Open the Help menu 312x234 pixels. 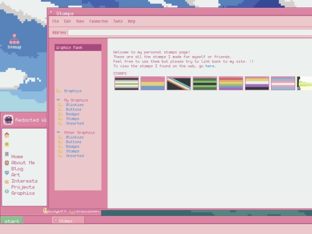click(x=132, y=21)
